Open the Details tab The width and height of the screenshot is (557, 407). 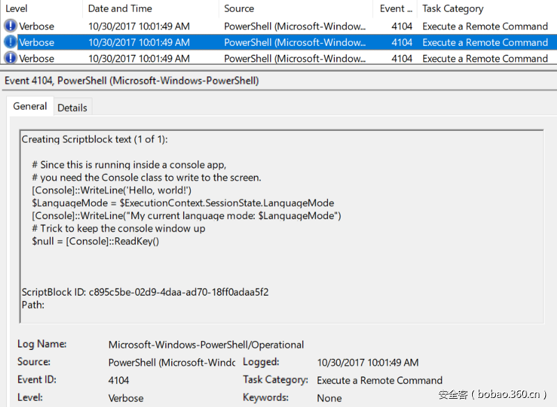point(72,107)
